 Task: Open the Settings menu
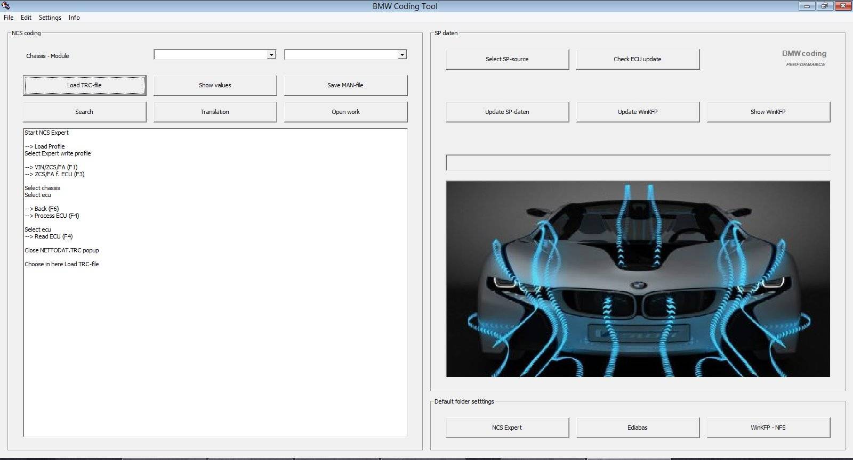click(x=50, y=18)
